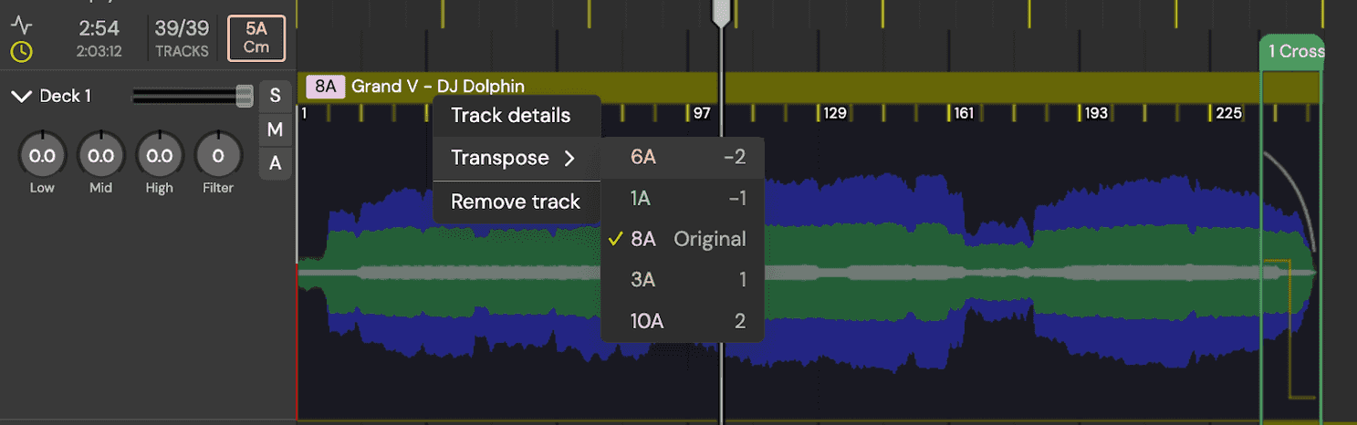Screen dimensions: 1357x425
Task: Toggle the A button on Deck 1
Action: point(275,164)
